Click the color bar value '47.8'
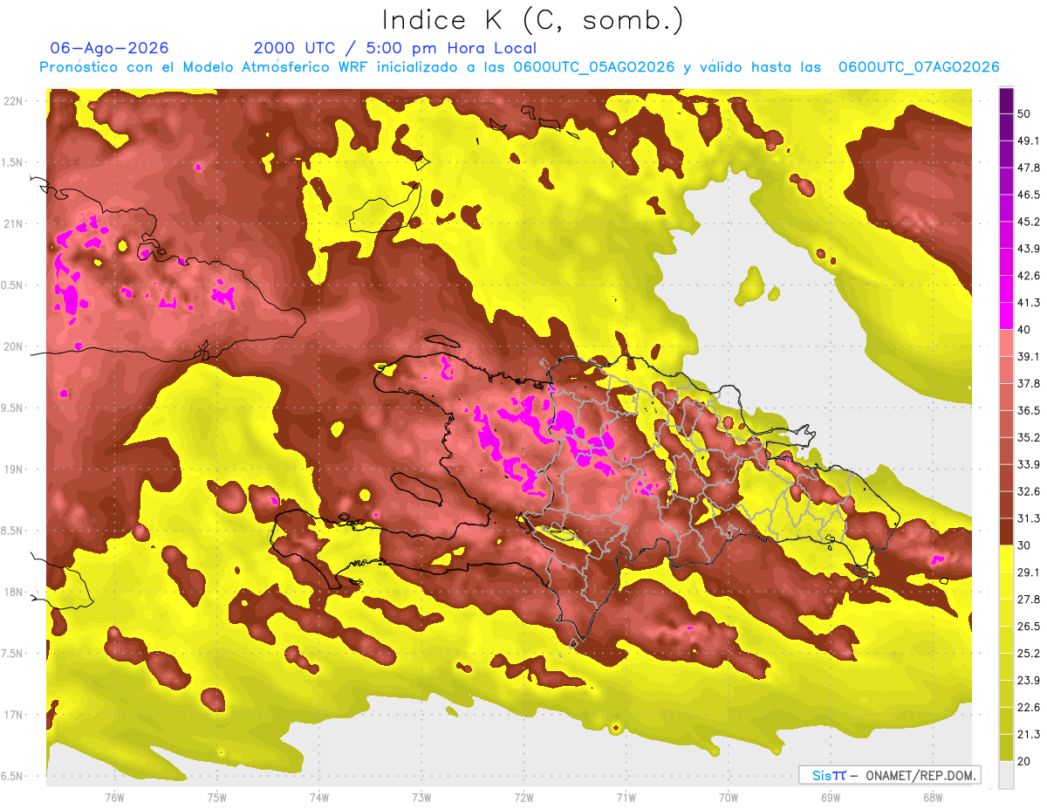The height and width of the screenshot is (809, 1047). (x=1029, y=168)
